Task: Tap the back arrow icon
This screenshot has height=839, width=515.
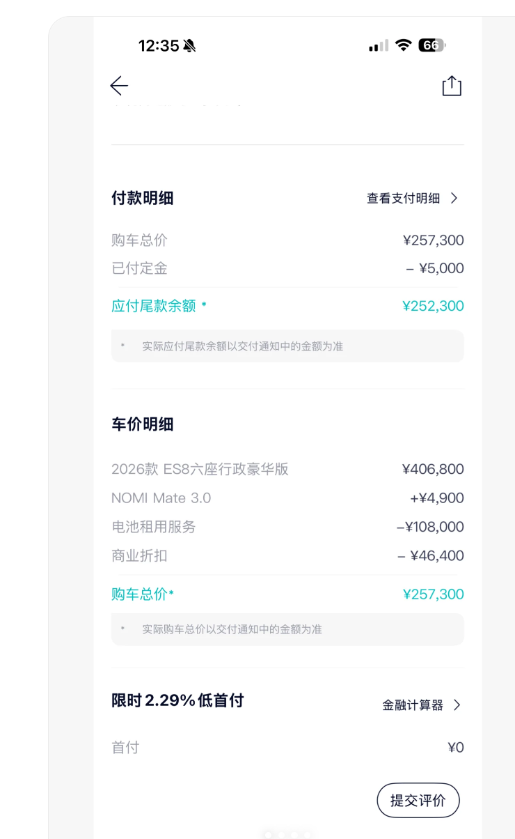Action: pos(119,86)
